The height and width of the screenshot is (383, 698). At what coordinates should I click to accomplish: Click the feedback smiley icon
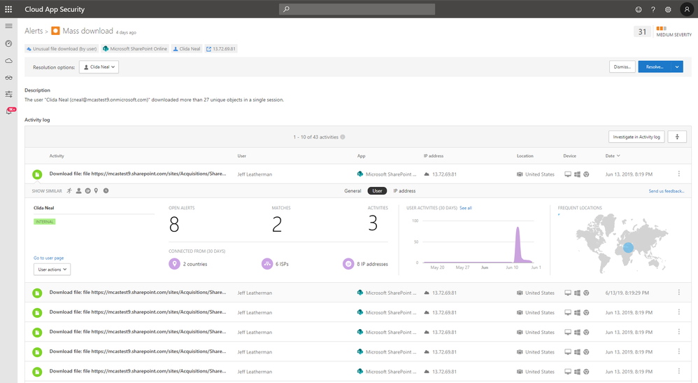639,9
